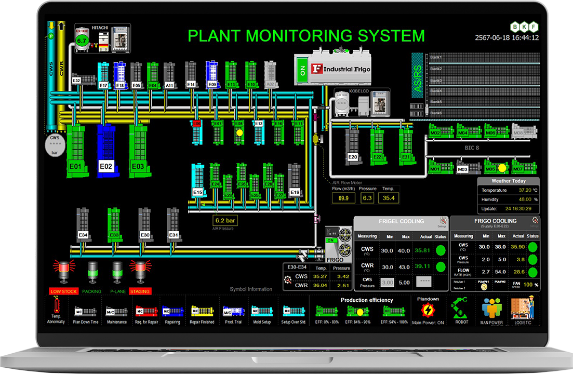Open Frigo Cooling settings gear icon
This screenshot has height=374, width=573.
point(535,221)
